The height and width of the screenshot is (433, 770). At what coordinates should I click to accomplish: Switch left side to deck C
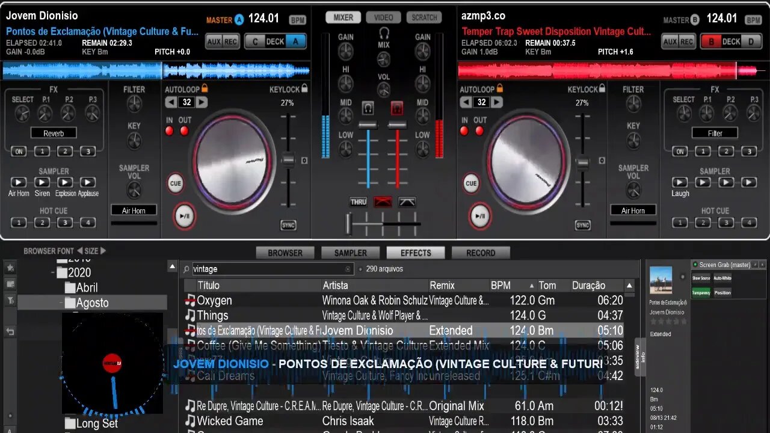click(x=255, y=41)
